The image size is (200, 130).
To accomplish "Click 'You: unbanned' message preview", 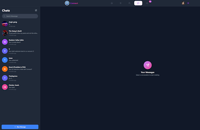I will (14, 60).
